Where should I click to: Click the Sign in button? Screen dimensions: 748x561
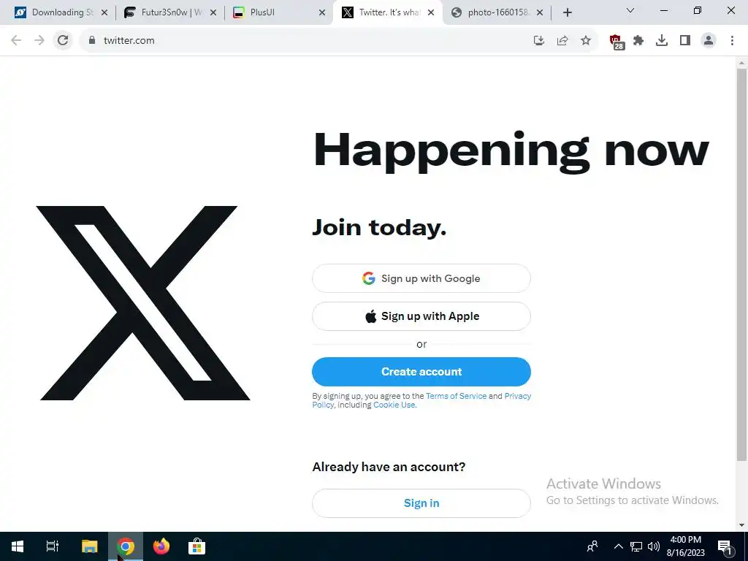click(421, 503)
